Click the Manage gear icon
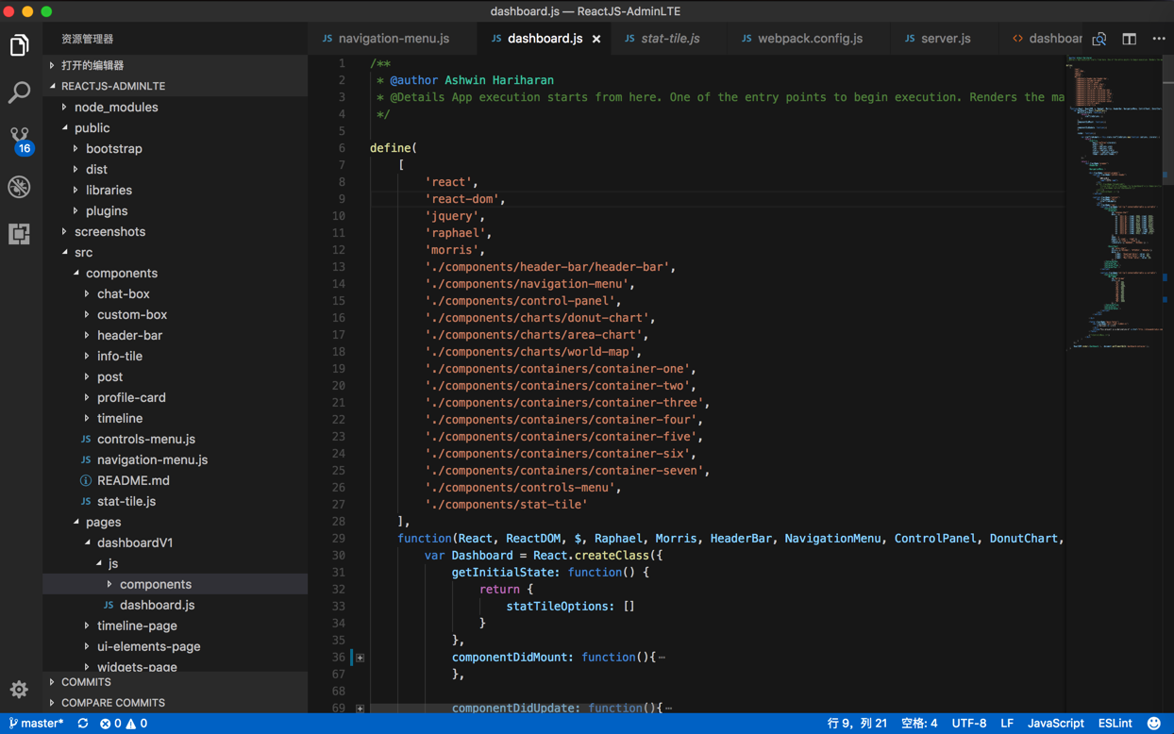This screenshot has height=734, width=1174. [x=19, y=690]
